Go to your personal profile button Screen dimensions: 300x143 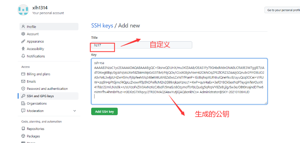click(x=282, y=10)
